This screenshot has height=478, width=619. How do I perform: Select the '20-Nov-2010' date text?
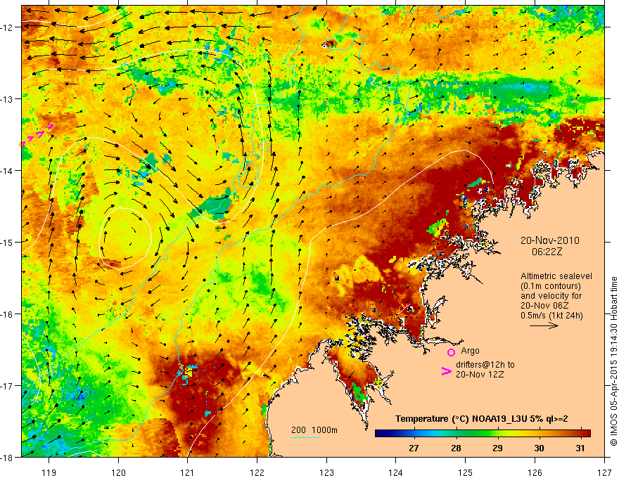click(x=550, y=240)
